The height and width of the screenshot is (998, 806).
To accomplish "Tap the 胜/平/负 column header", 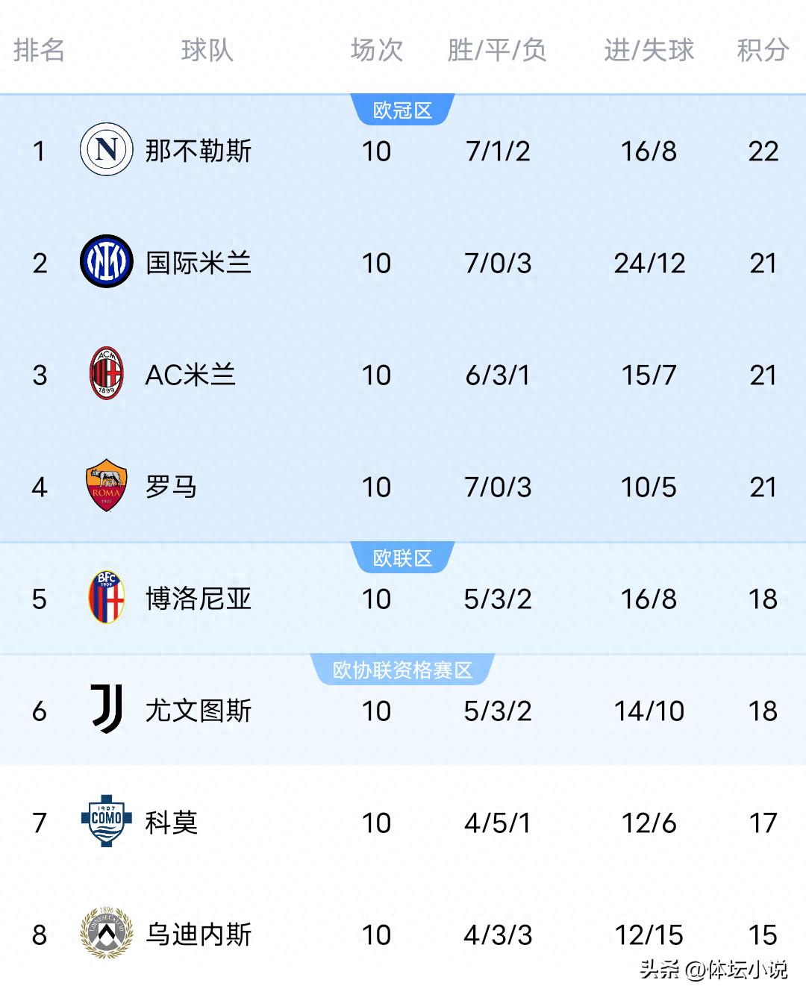I will click(x=497, y=50).
